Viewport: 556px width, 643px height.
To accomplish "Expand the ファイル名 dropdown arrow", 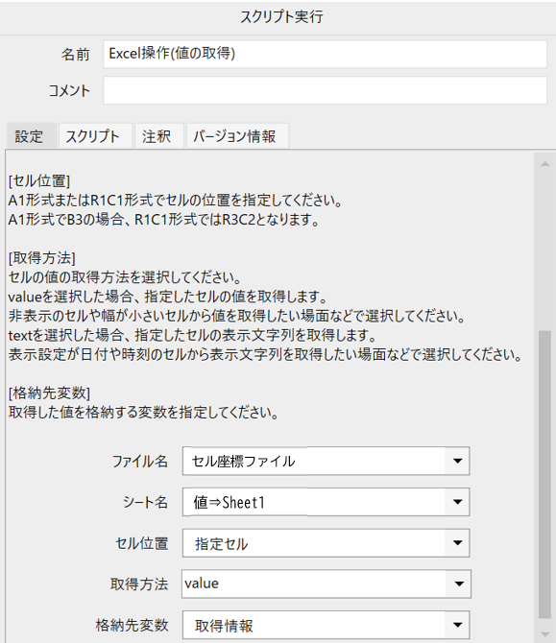I will 457,461.
